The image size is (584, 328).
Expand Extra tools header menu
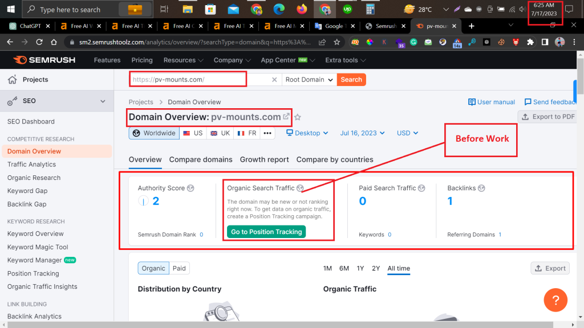[345, 60]
